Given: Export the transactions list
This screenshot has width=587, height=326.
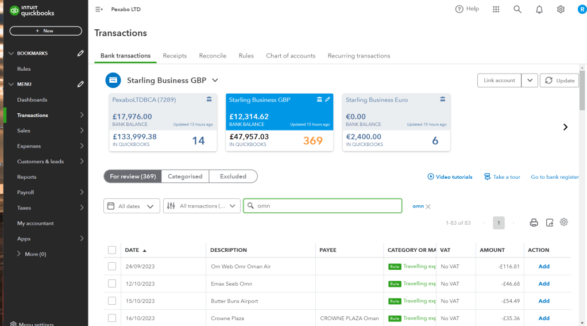Looking at the screenshot, I should (x=550, y=223).
